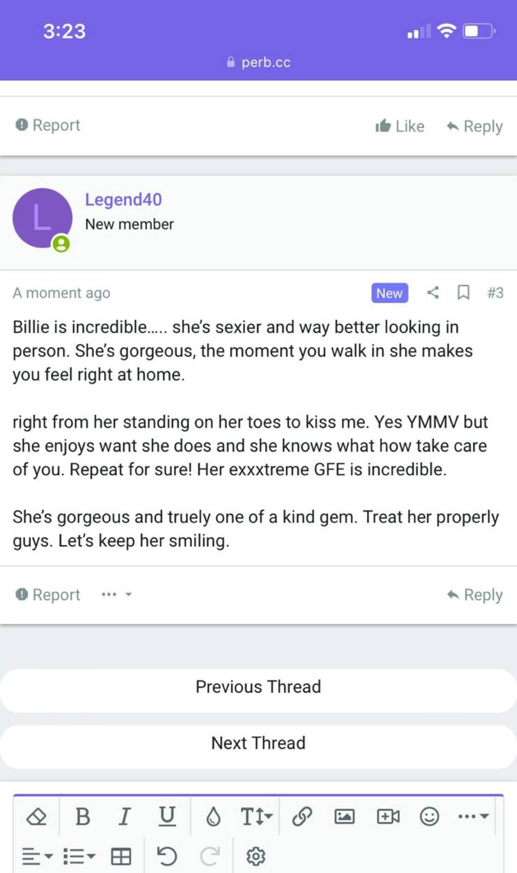Bookmark the Legend40 post
The width and height of the screenshot is (517, 873).
pyautogui.click(x=463, y=292)
